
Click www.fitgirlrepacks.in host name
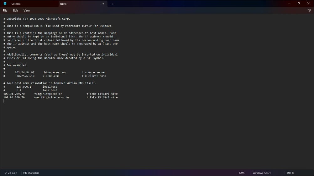tap(51, 97)
